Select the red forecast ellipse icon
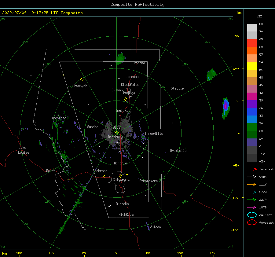This screenshot has width=275, height=257. 252,222
